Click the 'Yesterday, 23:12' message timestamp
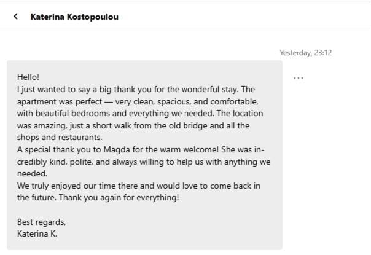 click(x=305, y=53)
